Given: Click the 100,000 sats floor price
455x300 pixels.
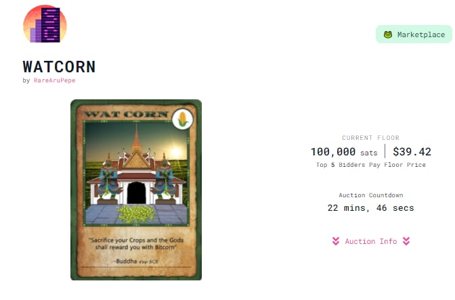Looking at the screenshot, I should 344,152.
